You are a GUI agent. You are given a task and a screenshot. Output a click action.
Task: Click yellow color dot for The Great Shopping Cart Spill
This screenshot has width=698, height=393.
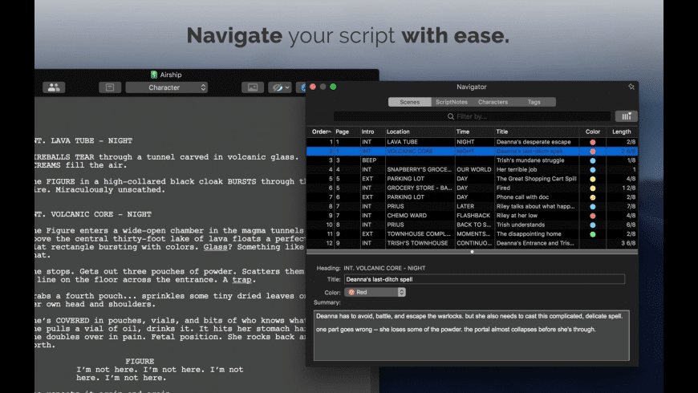pyautogui.click(x=593, y=179)
